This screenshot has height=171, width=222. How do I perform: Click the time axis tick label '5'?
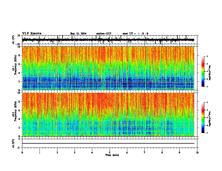tap(110, 153)
